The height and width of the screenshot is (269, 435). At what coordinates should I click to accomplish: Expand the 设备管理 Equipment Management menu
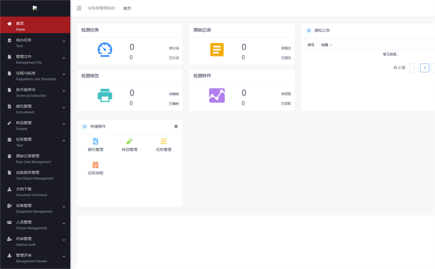[x=35, y=208]
